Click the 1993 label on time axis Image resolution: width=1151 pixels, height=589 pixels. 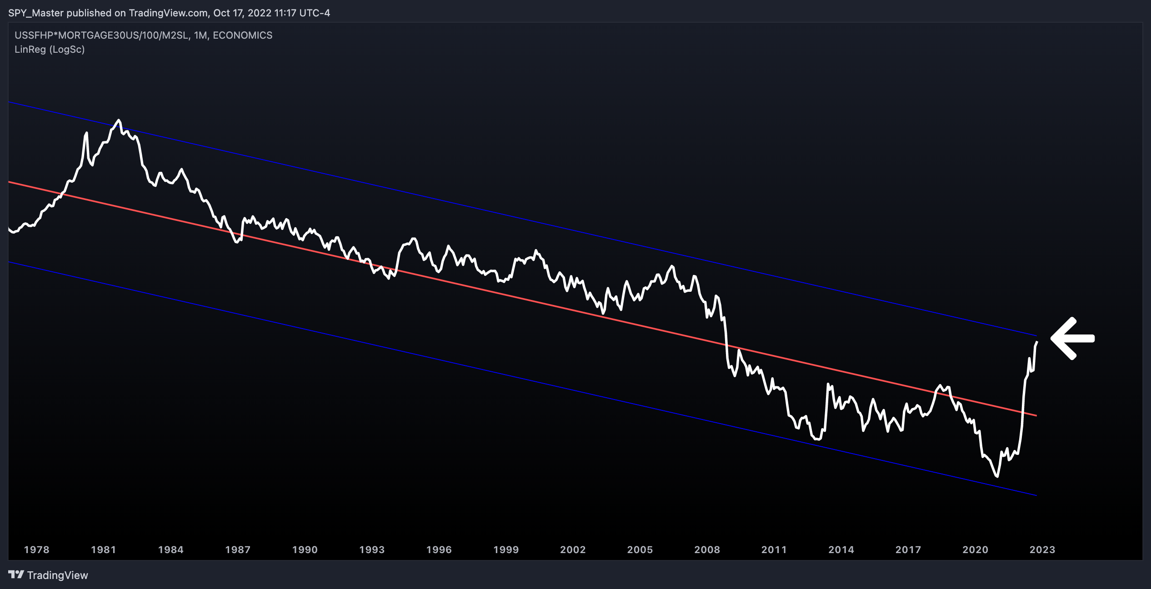click(372, 550)
